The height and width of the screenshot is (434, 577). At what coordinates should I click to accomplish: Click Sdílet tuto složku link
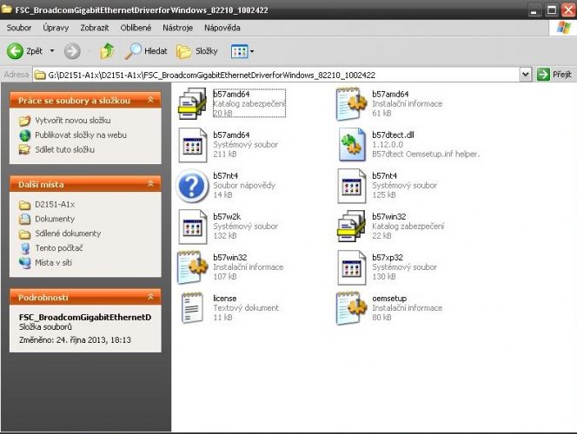point(65,149)
